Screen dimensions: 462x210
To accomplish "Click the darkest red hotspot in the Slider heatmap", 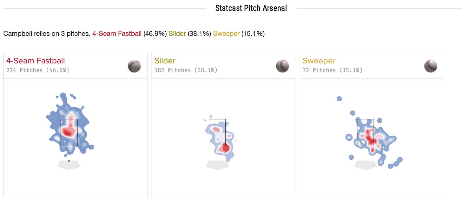I will click(x=226, y=148).
